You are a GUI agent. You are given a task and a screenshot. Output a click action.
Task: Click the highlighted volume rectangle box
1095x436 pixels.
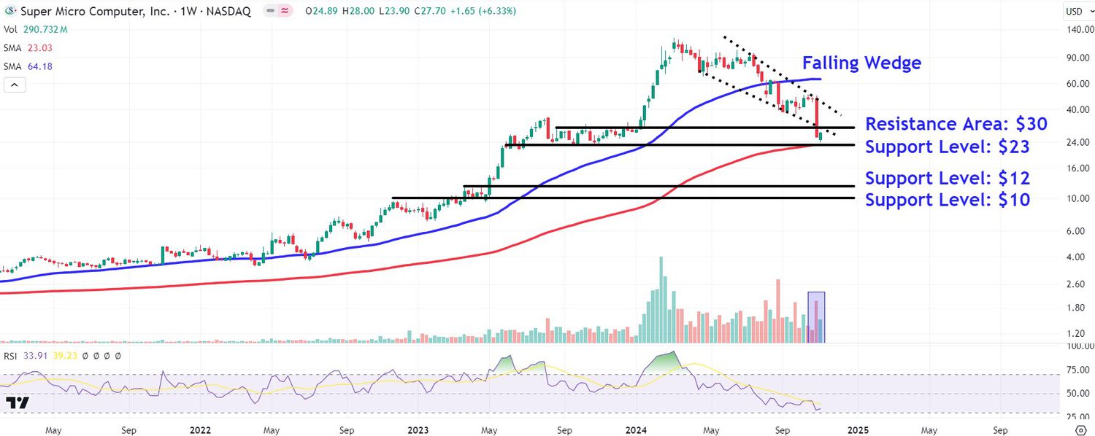[x=816, y=317]
